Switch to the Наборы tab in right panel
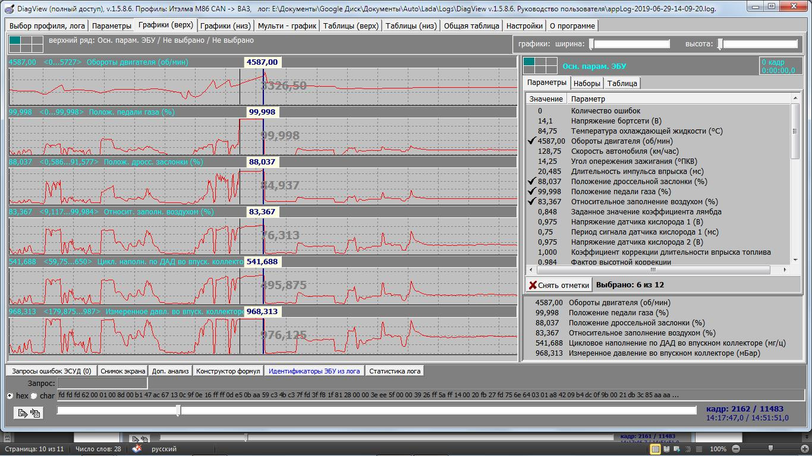The image size is (812, 456). coord(587,83)
